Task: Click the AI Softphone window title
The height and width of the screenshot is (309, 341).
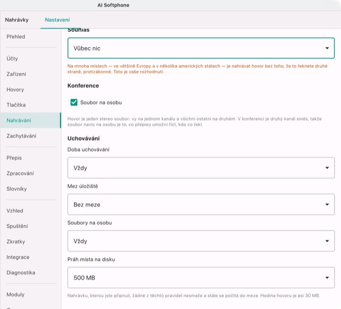Action: click(113, 5)
